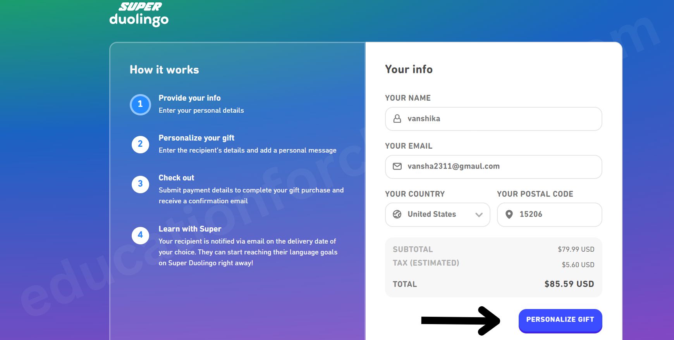Screen dimensions: 674x340
Task: Select the Provide your info step
Action: tap(189, 98)
